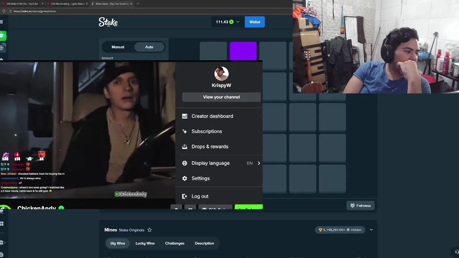Click the ChickenAndy watermark on the stream

(x=131, y=194)
